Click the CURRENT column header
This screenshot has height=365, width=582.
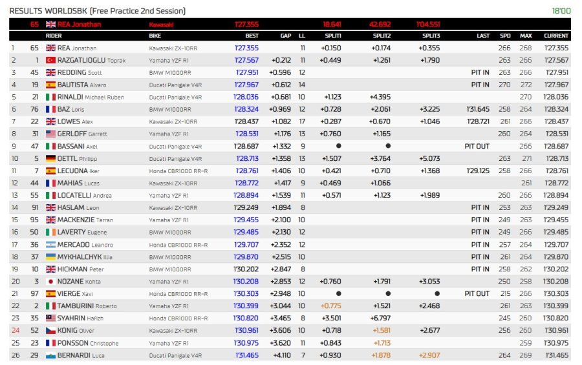[x=556, y=36]
